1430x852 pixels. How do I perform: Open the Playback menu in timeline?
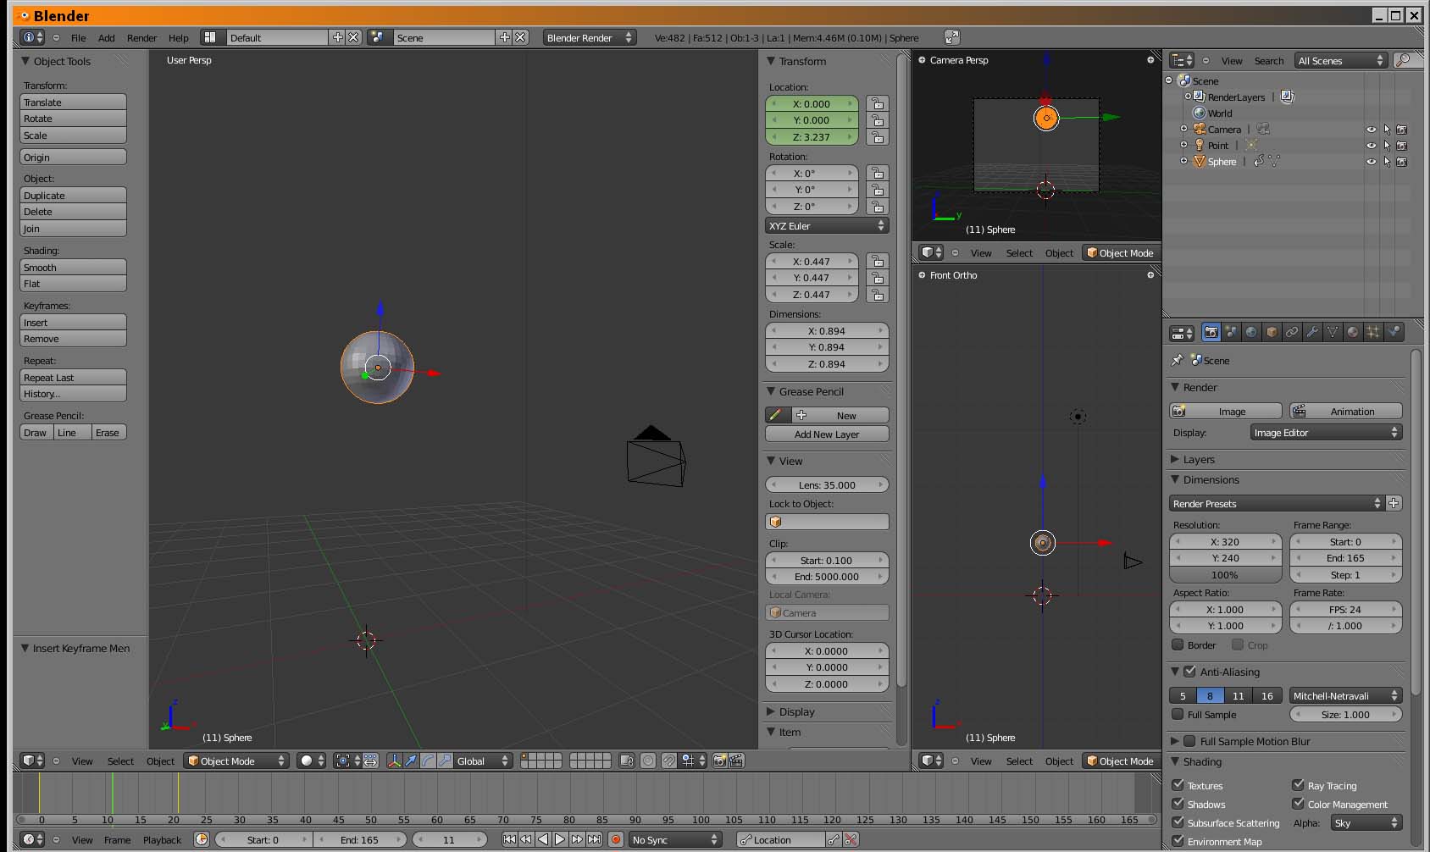162,840
